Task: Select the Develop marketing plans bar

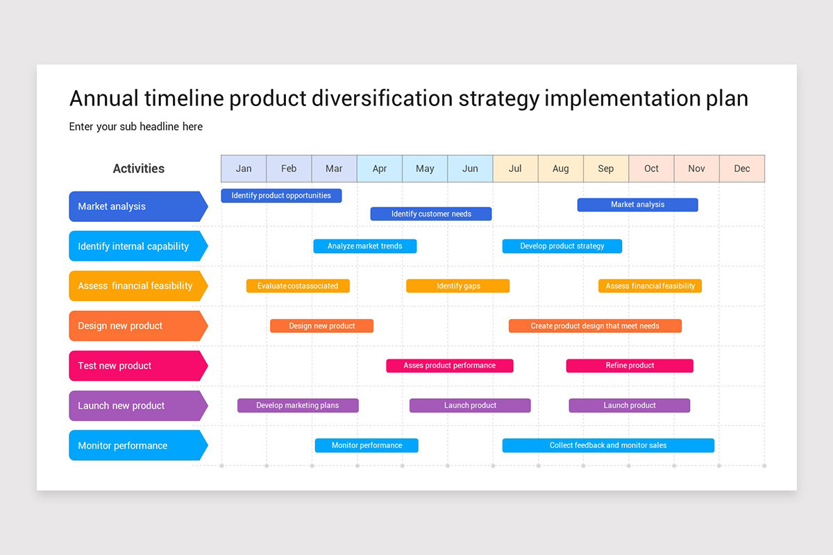Action: pos(298,405)
